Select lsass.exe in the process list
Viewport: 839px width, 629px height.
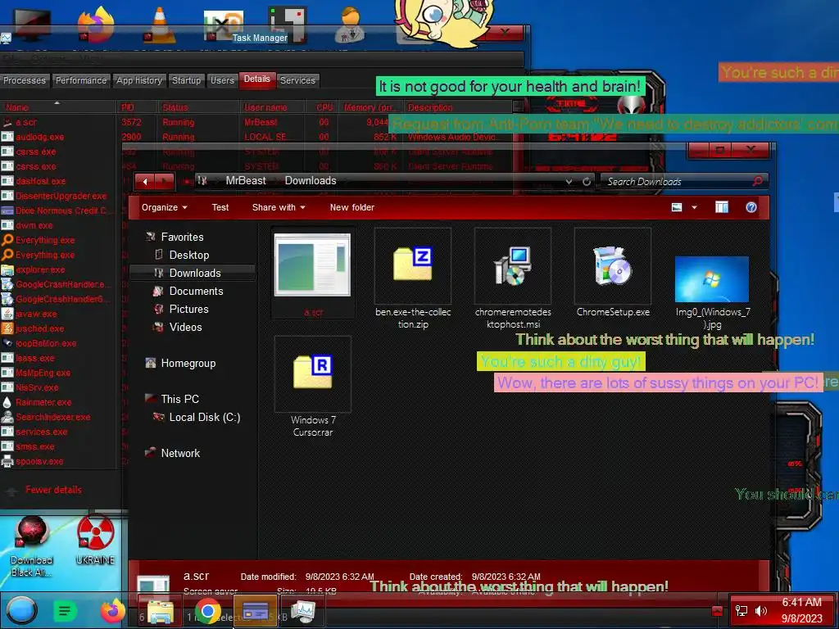59,358
